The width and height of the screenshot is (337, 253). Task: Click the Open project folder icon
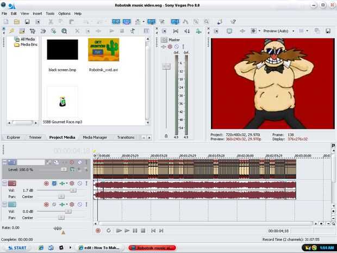[17, 22]
